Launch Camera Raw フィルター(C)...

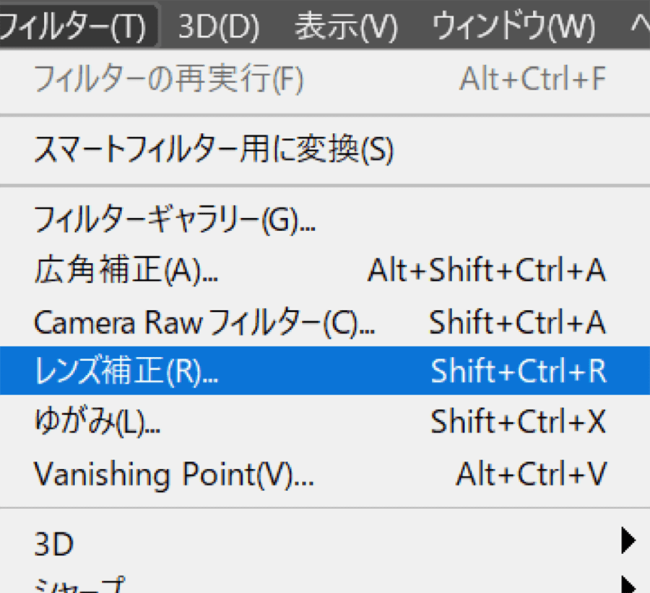325,322
